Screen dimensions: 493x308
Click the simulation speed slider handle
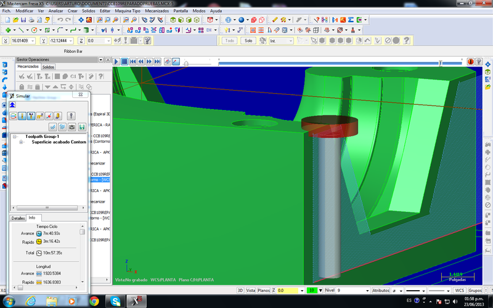(186, 62)
